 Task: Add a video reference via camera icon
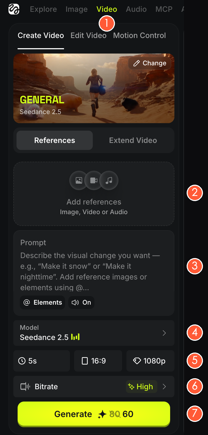(x=94, y=180)
